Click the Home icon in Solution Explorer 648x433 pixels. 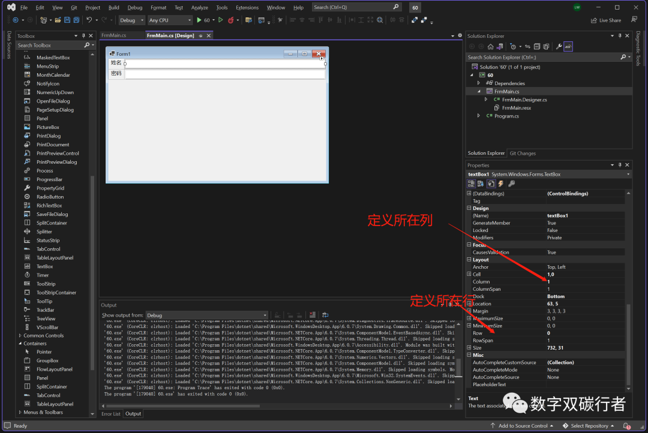pyautogui.click(x=490, y=46)
